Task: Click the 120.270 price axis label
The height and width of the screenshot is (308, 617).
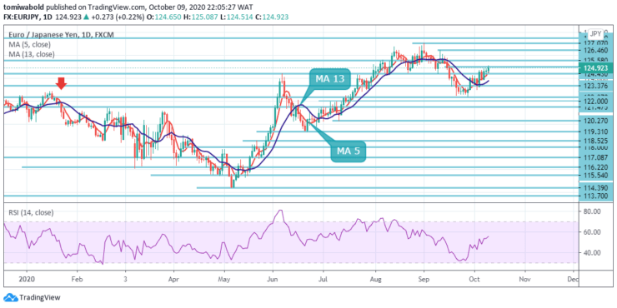Action: pyautogui.click(x=596, y=121)
